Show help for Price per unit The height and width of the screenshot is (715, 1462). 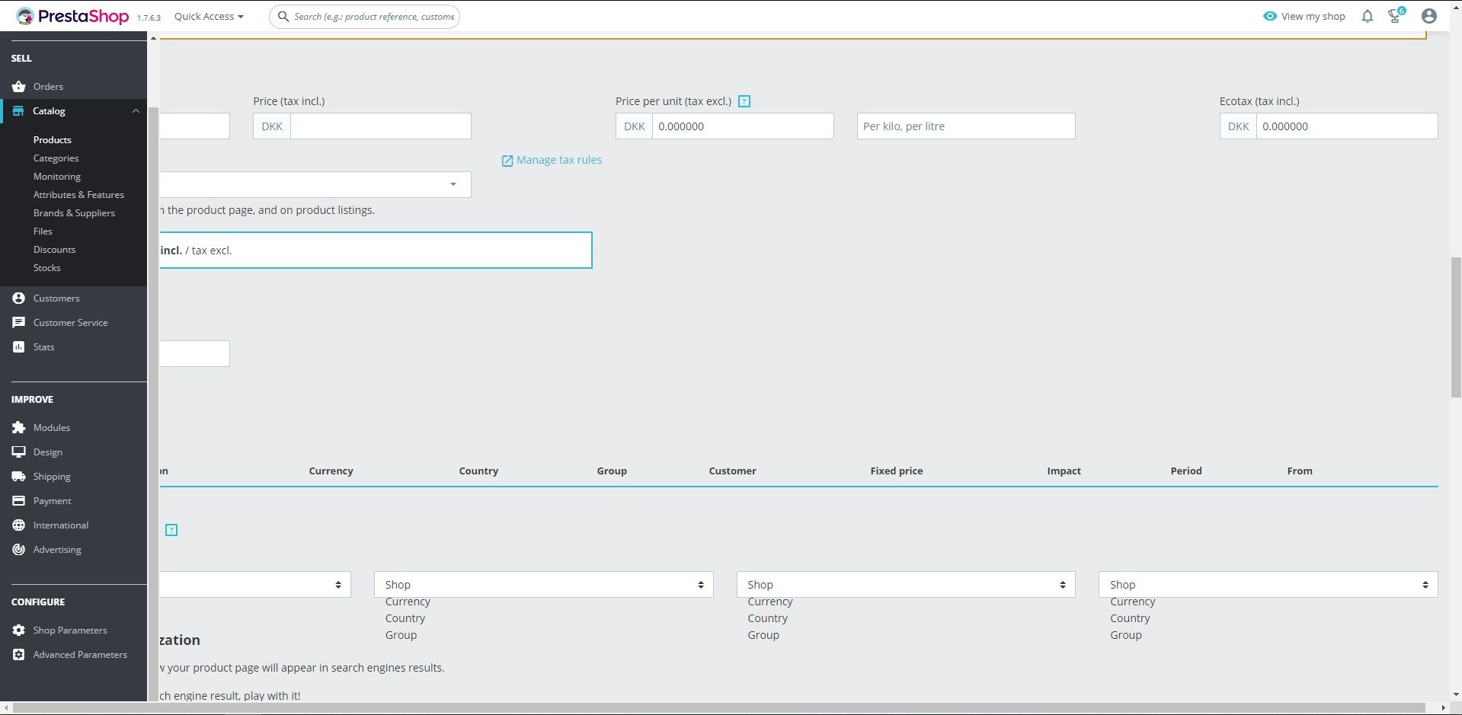pyautogui.click(x=744, y=101)
